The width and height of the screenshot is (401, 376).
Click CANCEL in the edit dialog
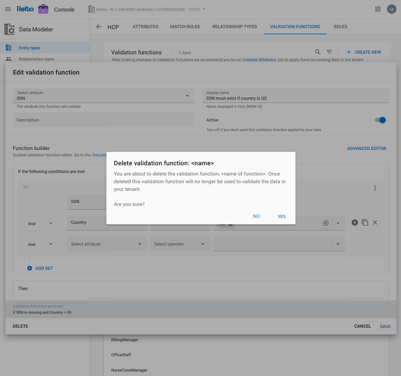tap(363, 326)
